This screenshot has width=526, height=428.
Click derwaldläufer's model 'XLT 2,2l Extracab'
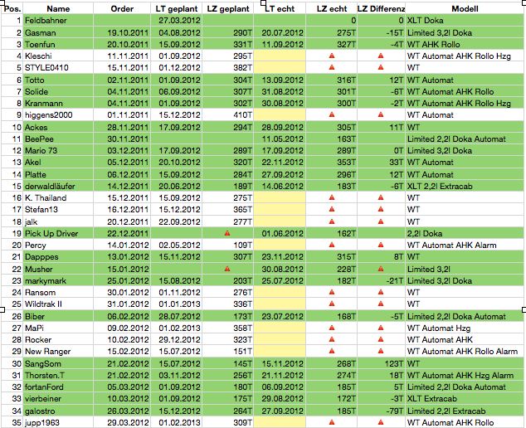[x=440, y=186]
